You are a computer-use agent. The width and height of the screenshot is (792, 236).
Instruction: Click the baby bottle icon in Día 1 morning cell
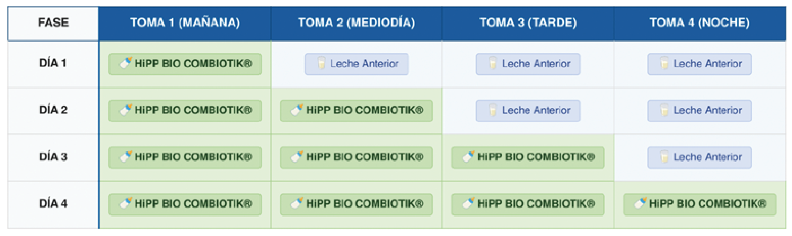coord(126,63)
